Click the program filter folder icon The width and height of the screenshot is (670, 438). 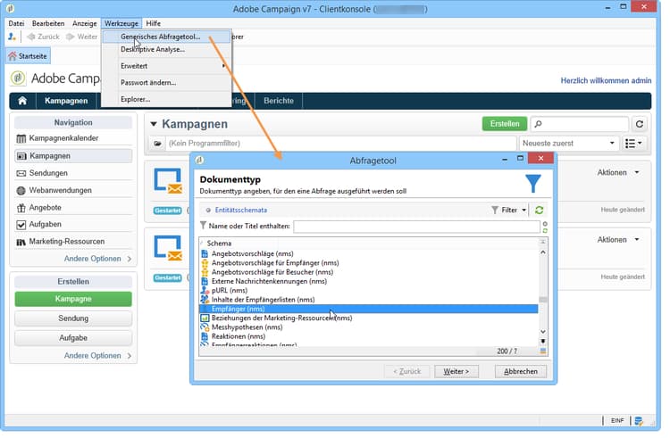tap(157, 144)
